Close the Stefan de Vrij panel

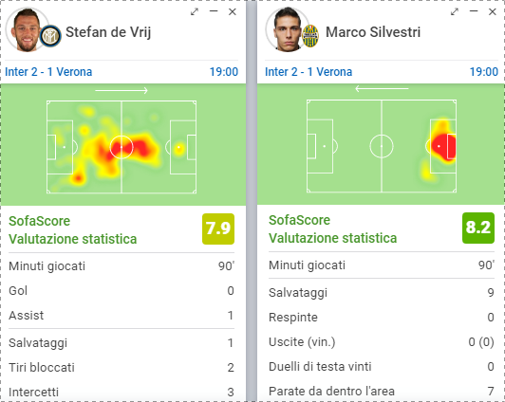[x=233, y=12]
